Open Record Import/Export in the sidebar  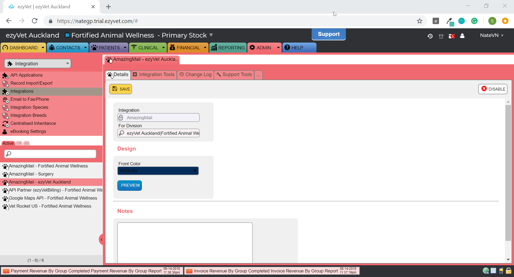31,83
